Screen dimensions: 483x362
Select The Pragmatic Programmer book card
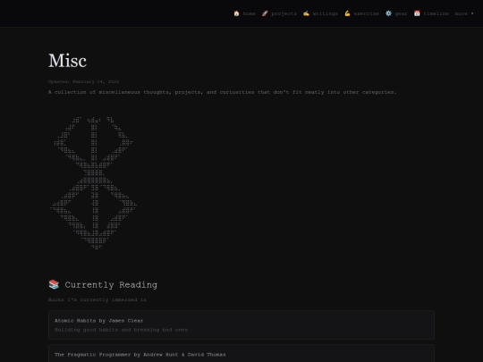[241, 353]
